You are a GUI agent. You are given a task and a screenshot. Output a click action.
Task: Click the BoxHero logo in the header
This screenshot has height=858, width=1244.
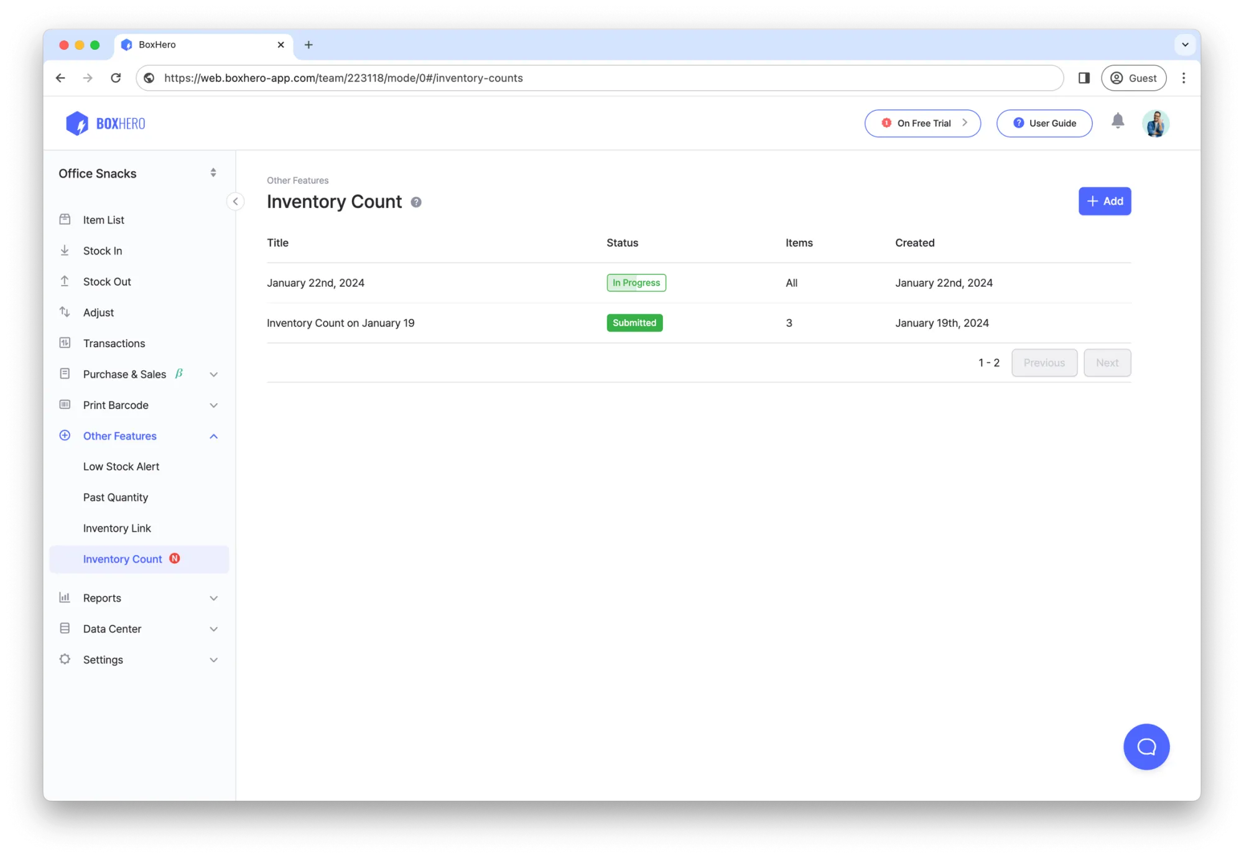104,123
